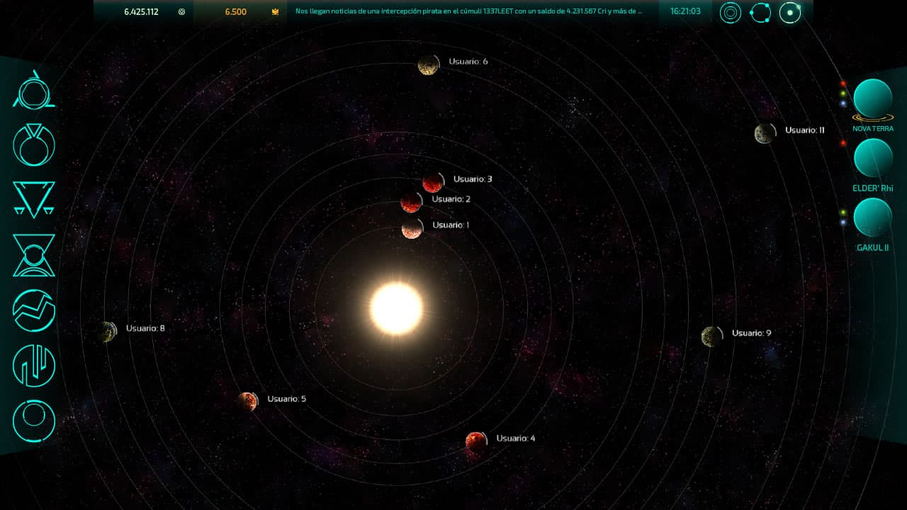Select the inverted triangles icon in the left sidebar

tap(33, 199)
